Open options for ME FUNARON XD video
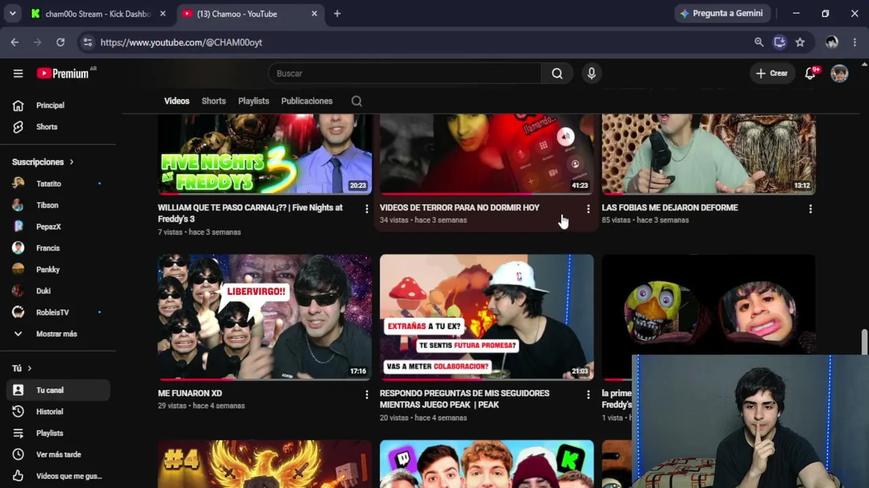This screenshot has height=488, width=869. coord(367,394)
